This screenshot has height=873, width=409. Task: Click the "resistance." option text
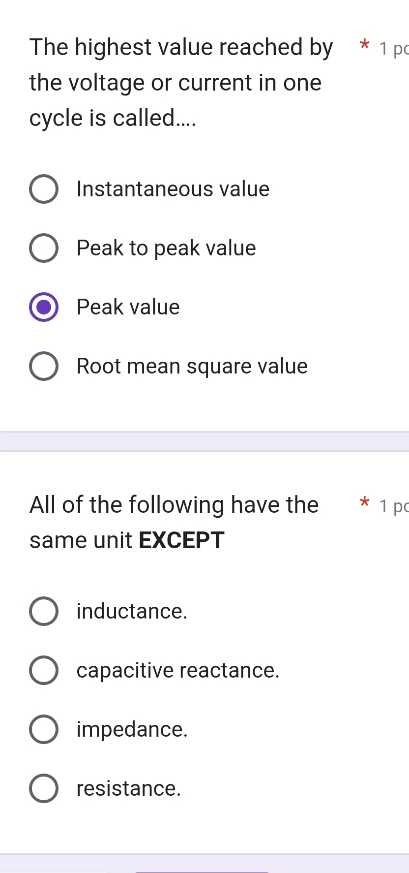(129, 788)
